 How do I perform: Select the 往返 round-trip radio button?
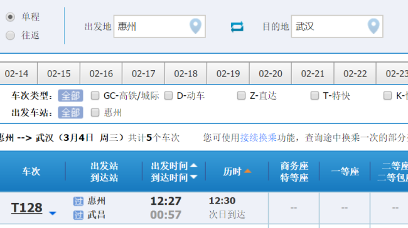(10, 35)
